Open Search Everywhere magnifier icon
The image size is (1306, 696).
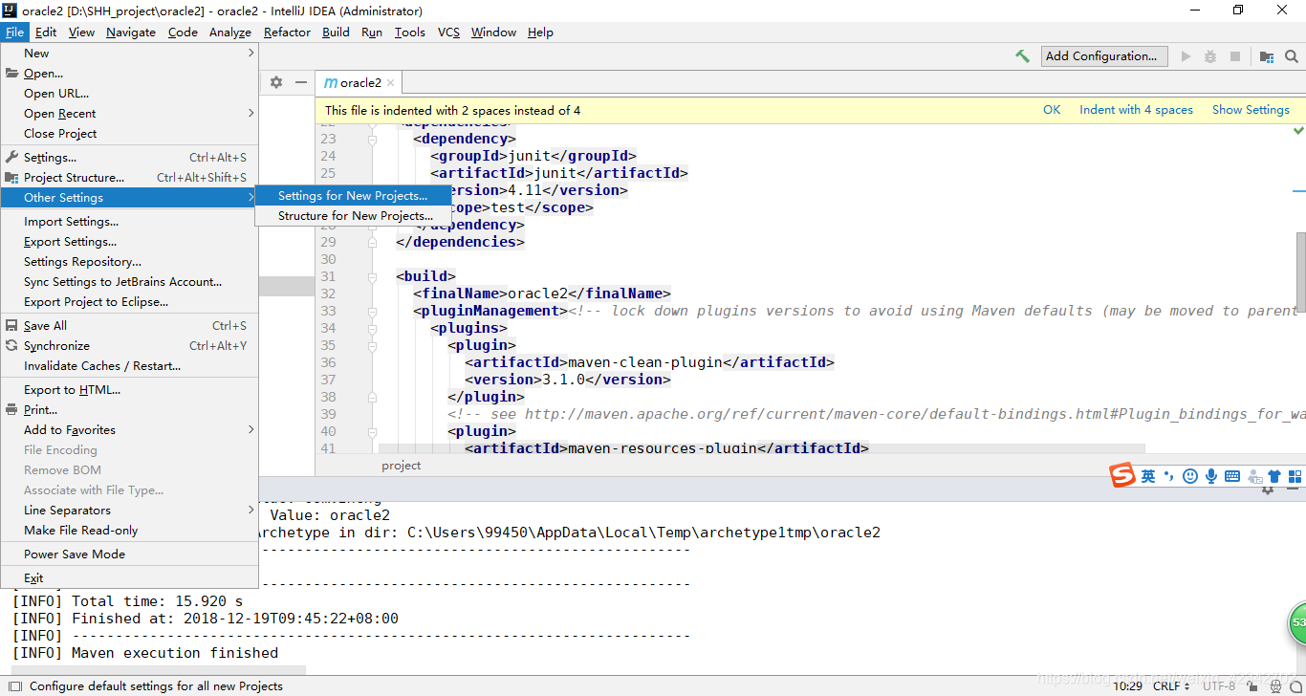coord(1292,56)
